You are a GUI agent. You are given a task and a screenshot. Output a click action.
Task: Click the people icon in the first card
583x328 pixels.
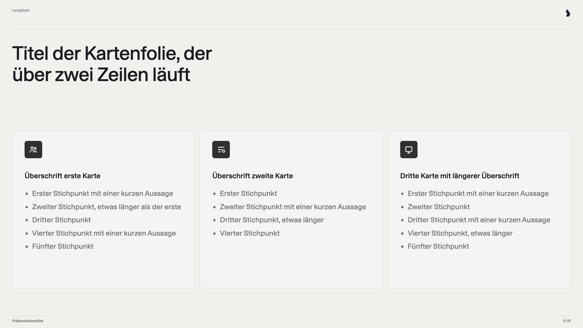pos(33,149)
